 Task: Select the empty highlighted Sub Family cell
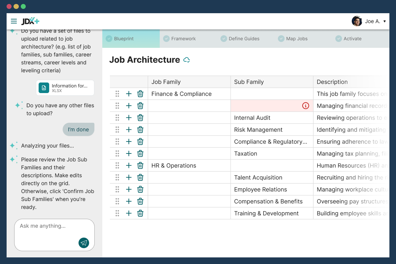(272, 106)
